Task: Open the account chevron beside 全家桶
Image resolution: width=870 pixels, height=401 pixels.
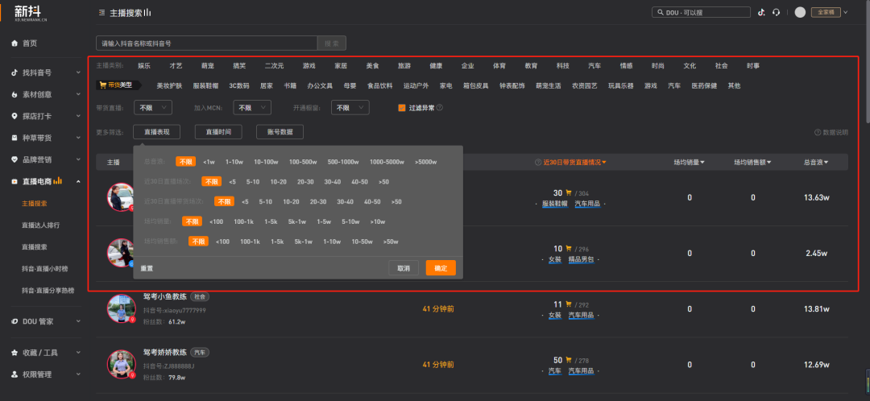Action: pos(846,12)
